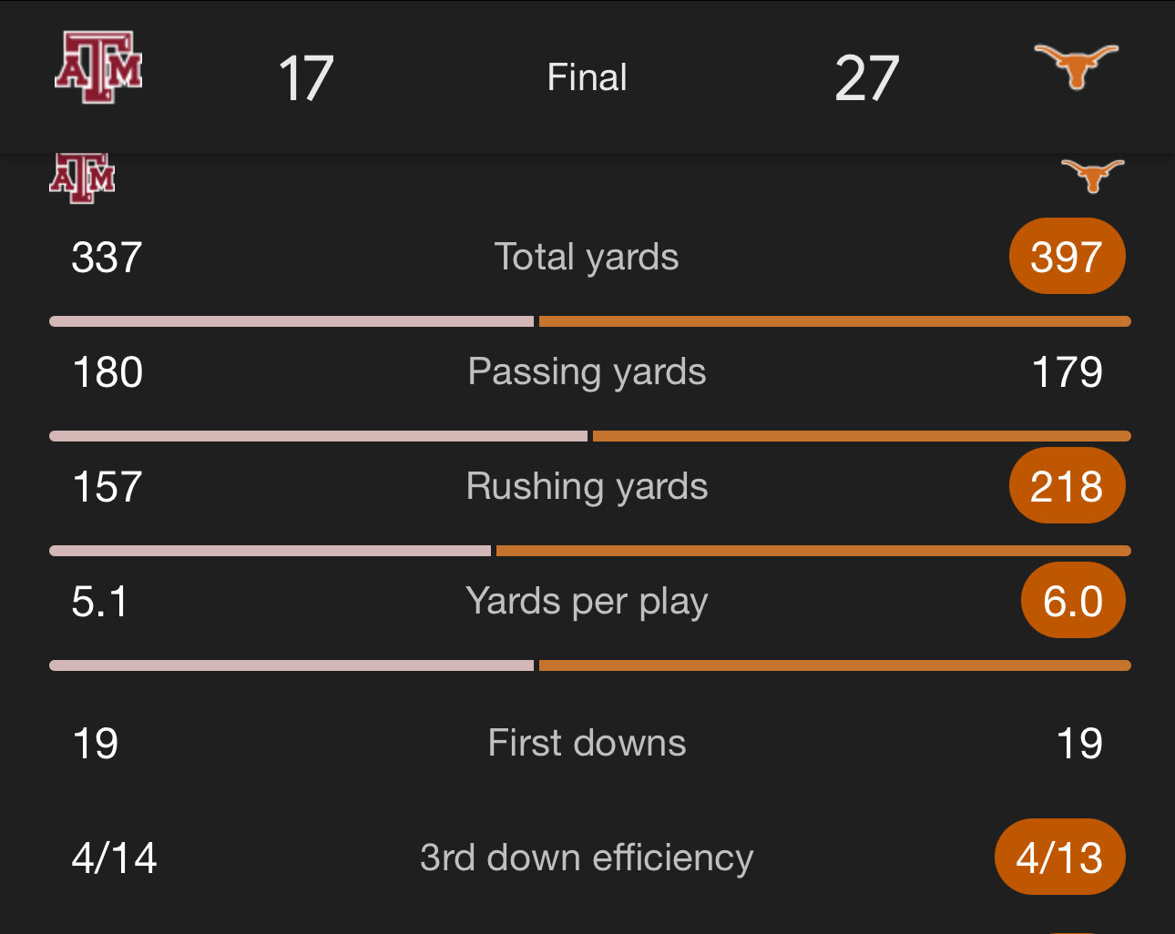Click the Yards per play comparison bar

point(589,665)
